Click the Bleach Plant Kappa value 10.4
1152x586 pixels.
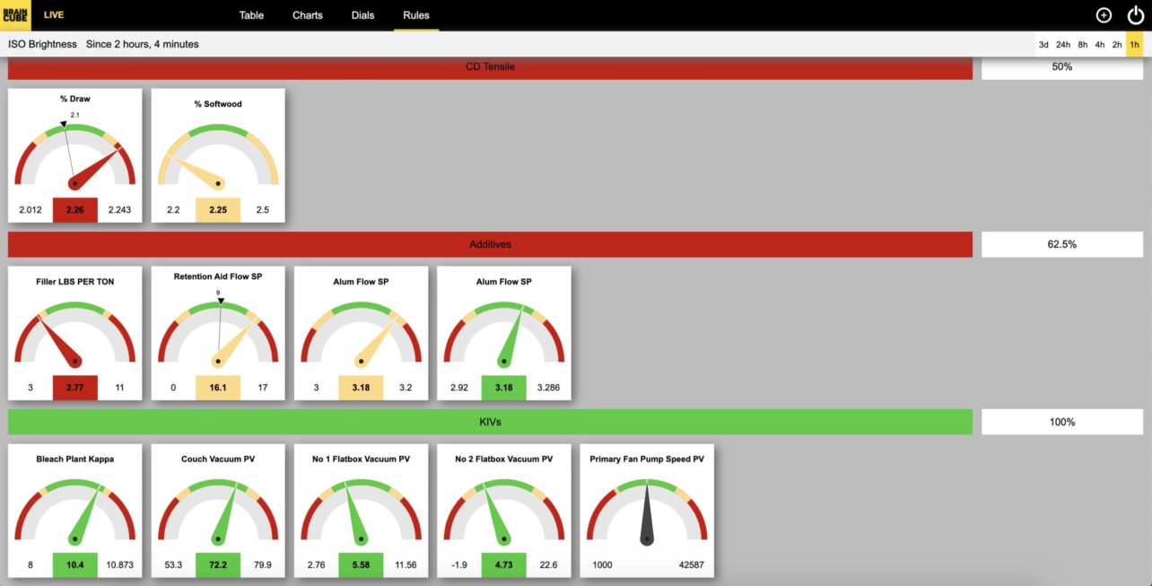pos(74,564)
